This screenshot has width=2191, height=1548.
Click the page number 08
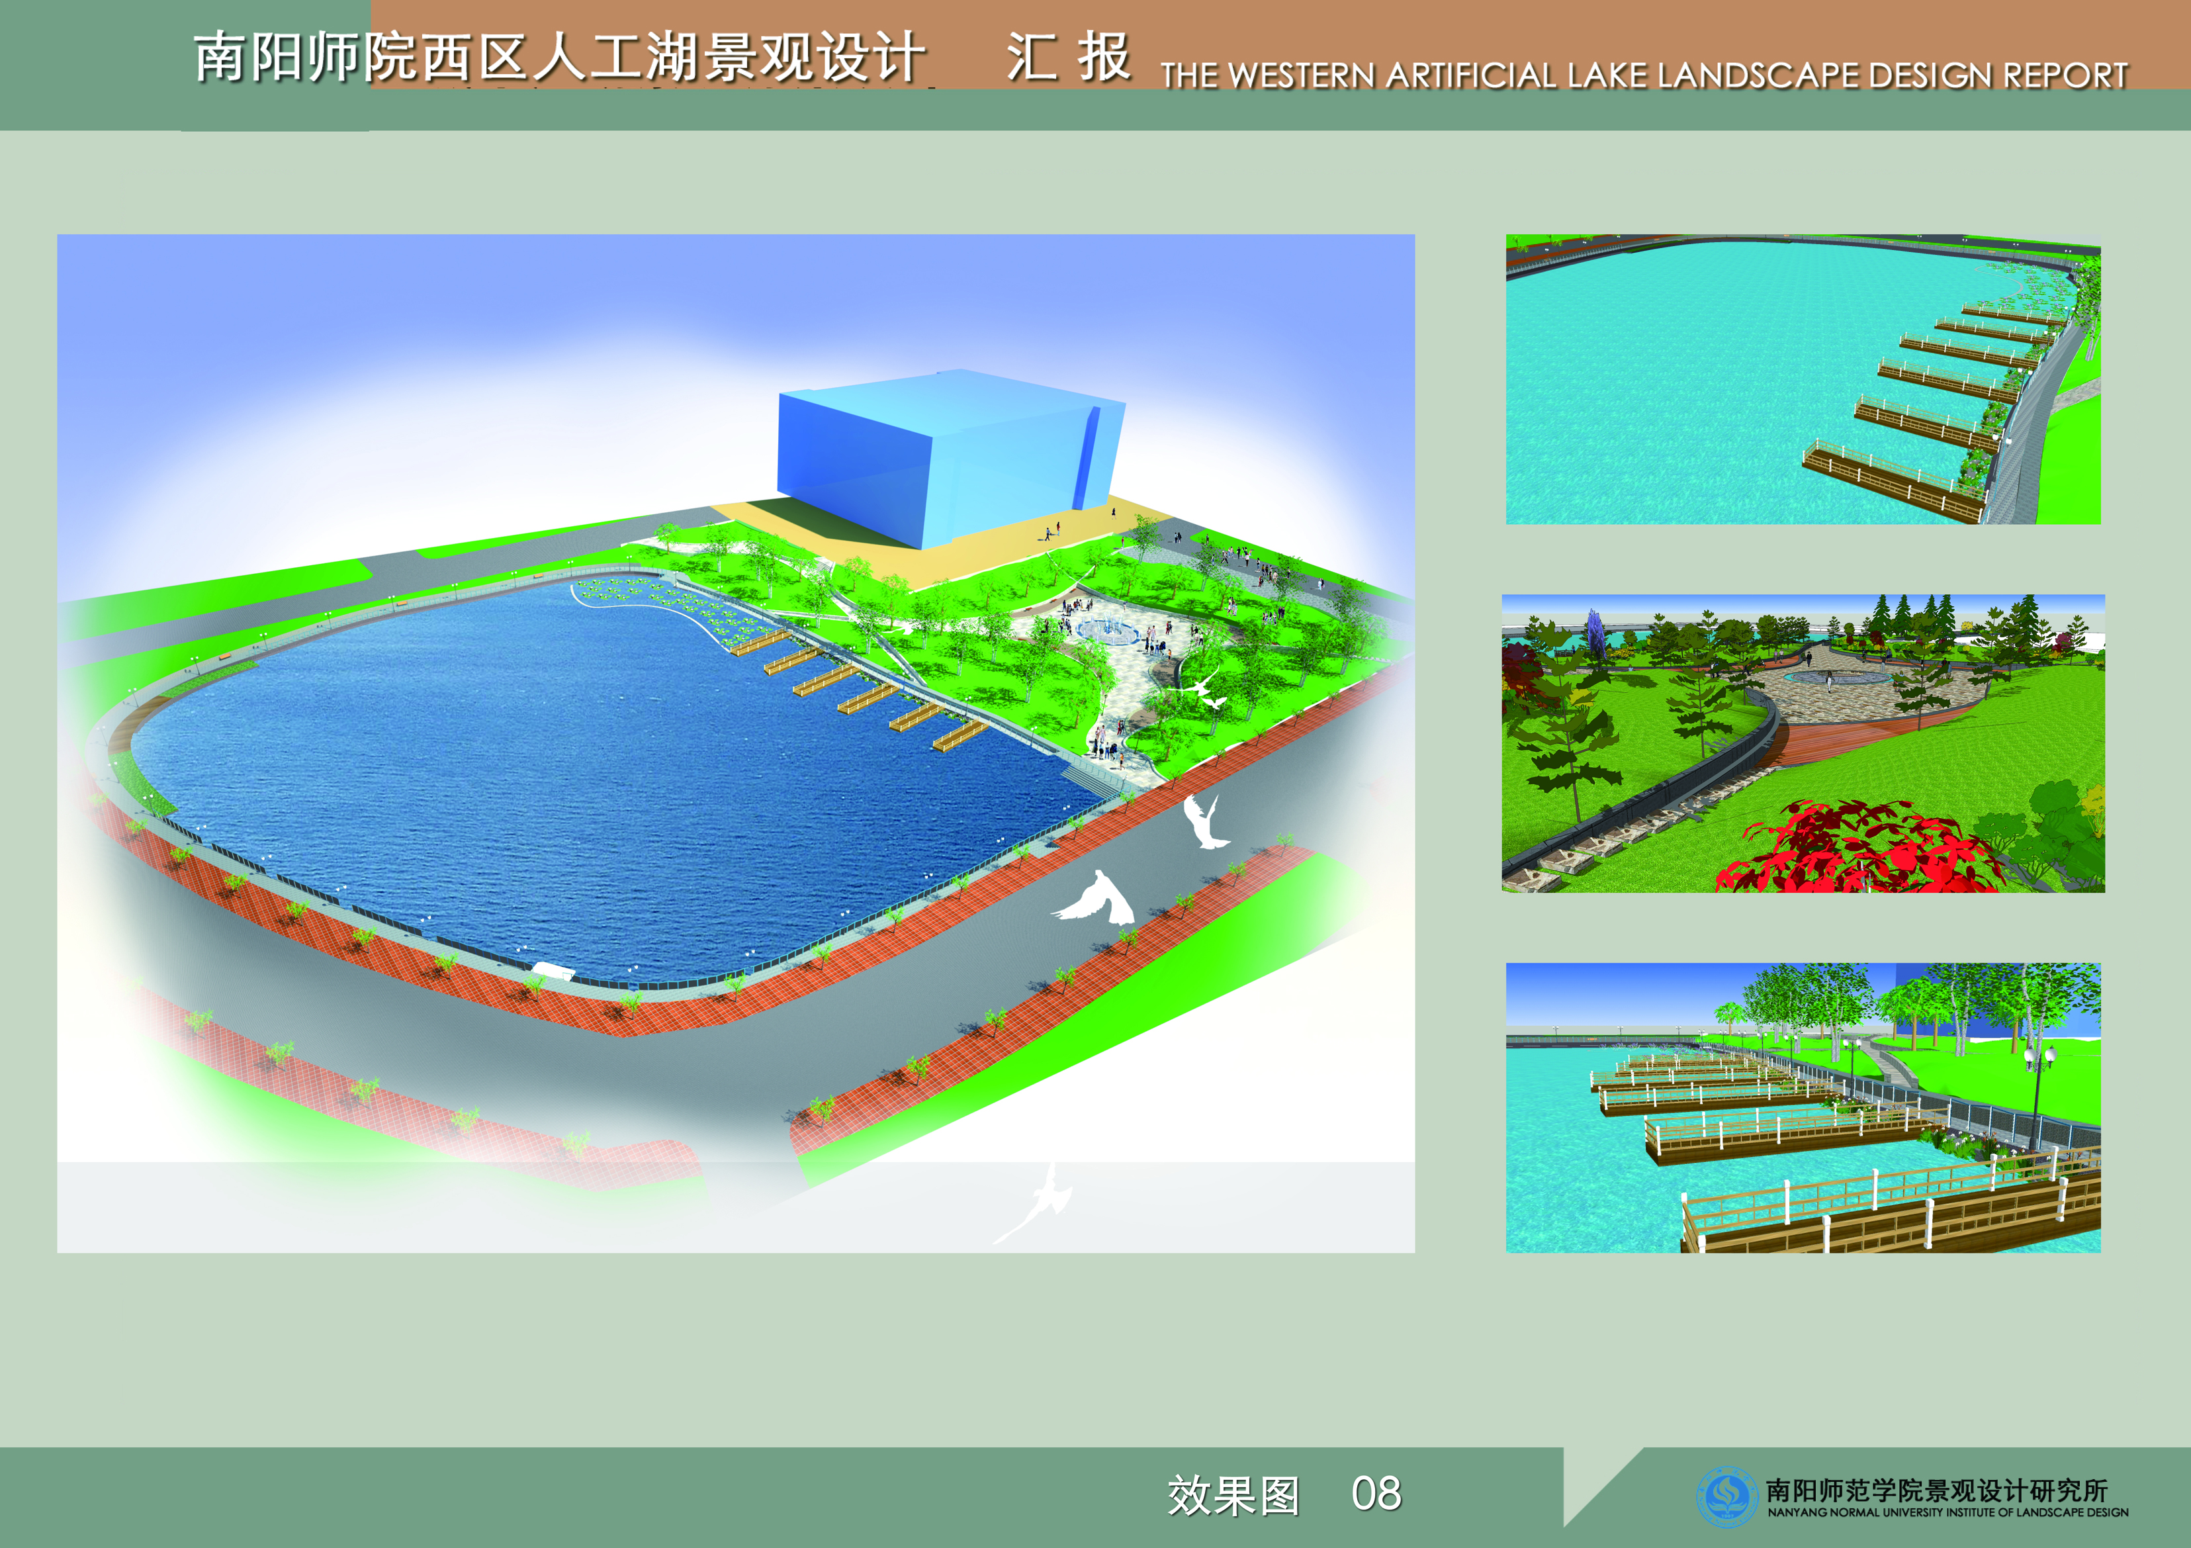(x=1376, y=1494)
